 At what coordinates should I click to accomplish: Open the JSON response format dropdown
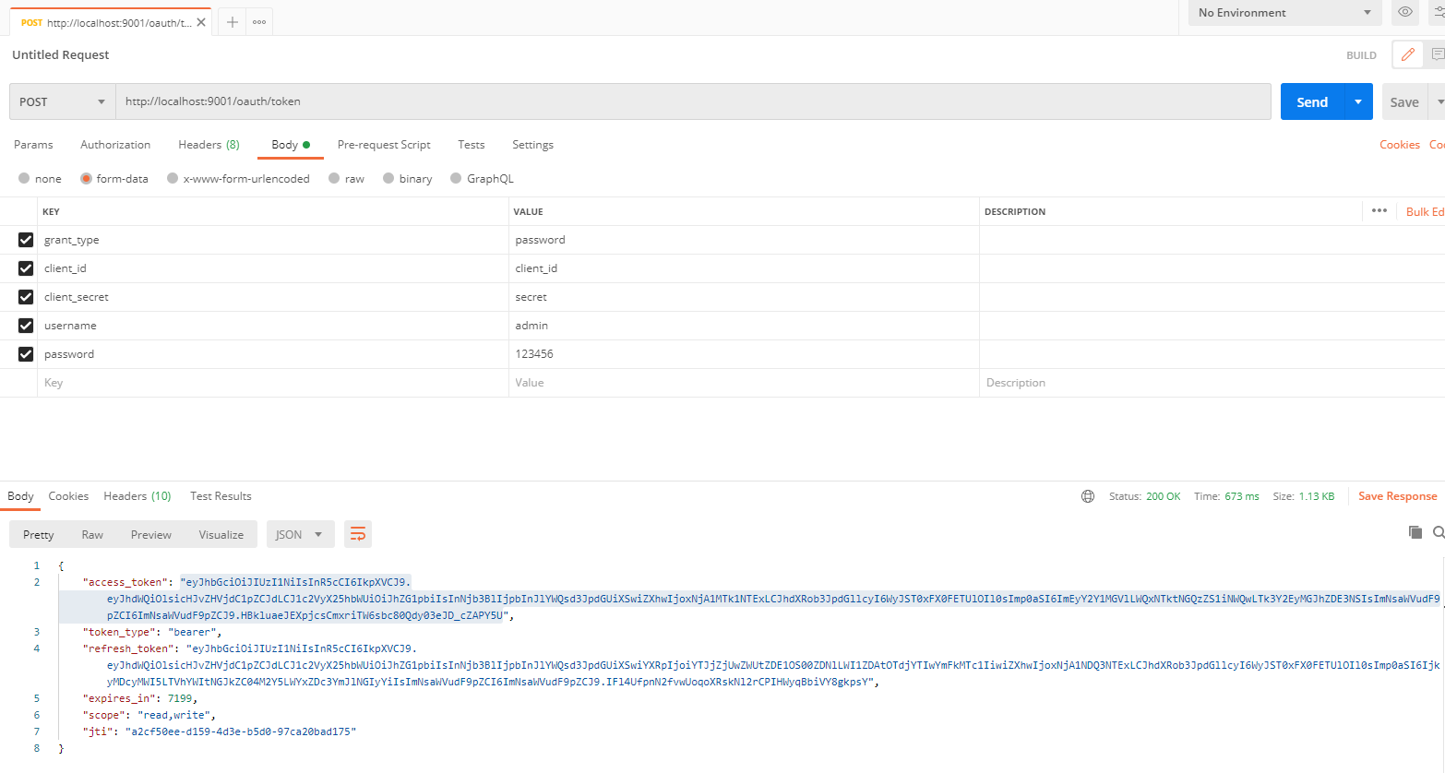click(x=300, y=534)
